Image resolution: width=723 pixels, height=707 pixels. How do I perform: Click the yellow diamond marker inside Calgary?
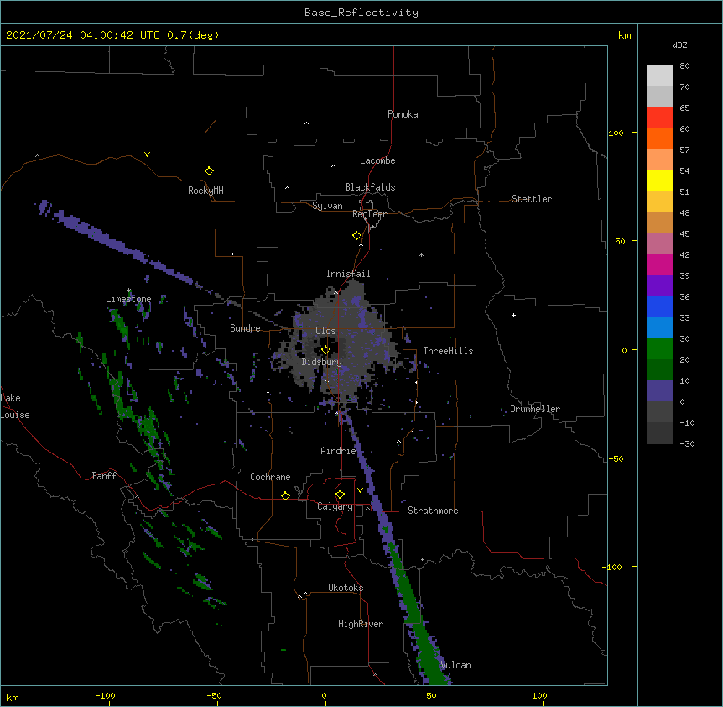[x=340, y=495]
